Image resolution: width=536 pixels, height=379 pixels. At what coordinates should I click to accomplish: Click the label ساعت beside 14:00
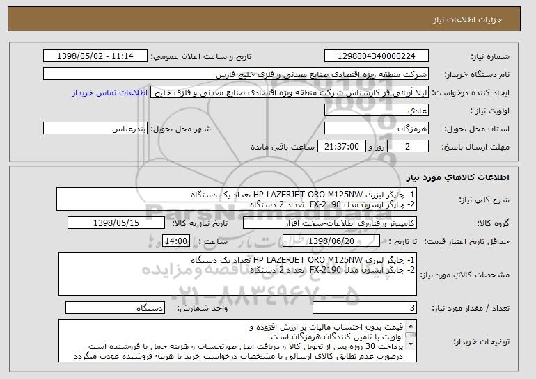pos(213,241)
